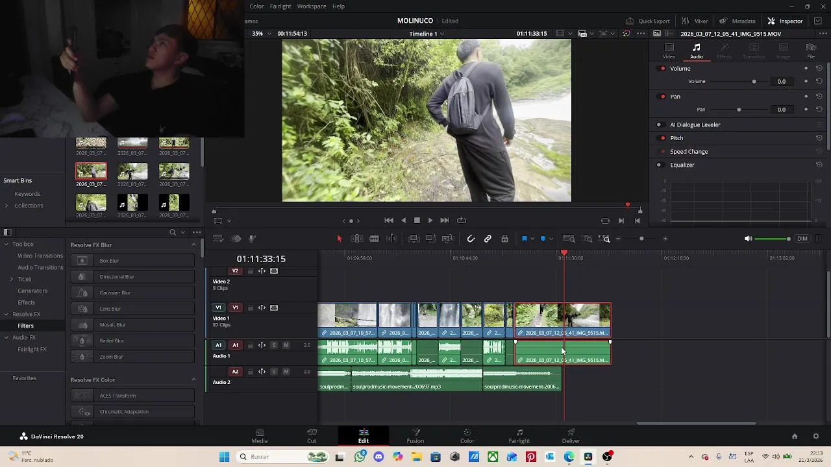The height and width of the screenshot is (467, 831).
Task: Click the blue Marker icon
Action: pos(543,239)
